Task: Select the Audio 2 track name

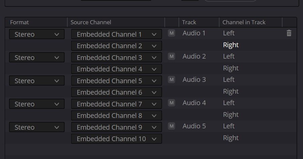Action: point(194,56)
